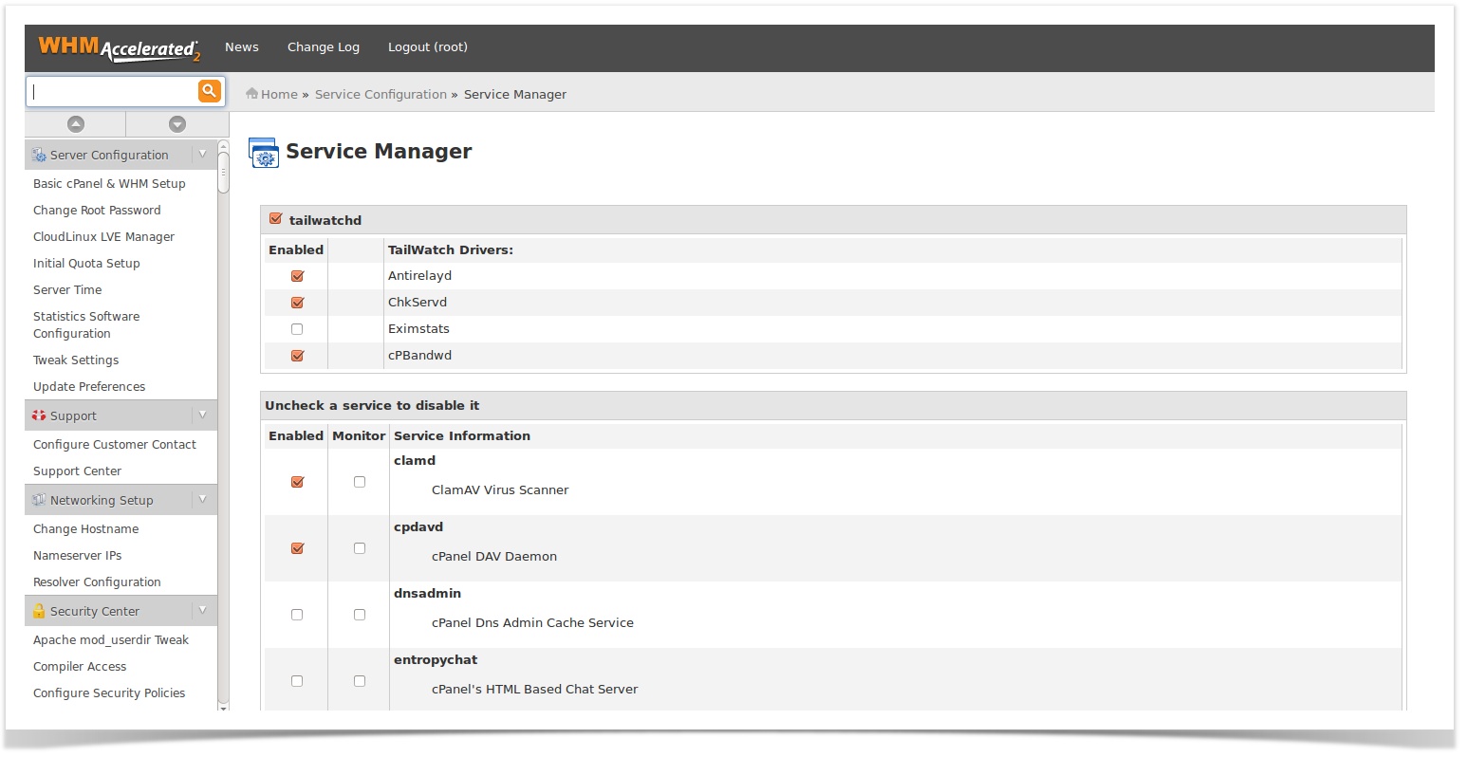Viewport: 1467px width, 757px height.
Task: Click the Security Center padlock icon
Action: coord(39,611)
